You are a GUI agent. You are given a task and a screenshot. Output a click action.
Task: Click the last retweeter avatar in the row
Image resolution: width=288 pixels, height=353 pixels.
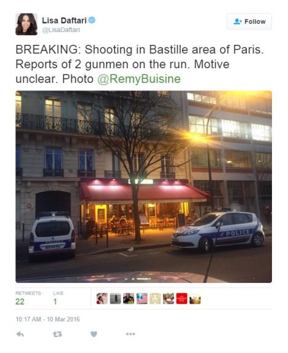pyautogui.click(x=195, y=298)
